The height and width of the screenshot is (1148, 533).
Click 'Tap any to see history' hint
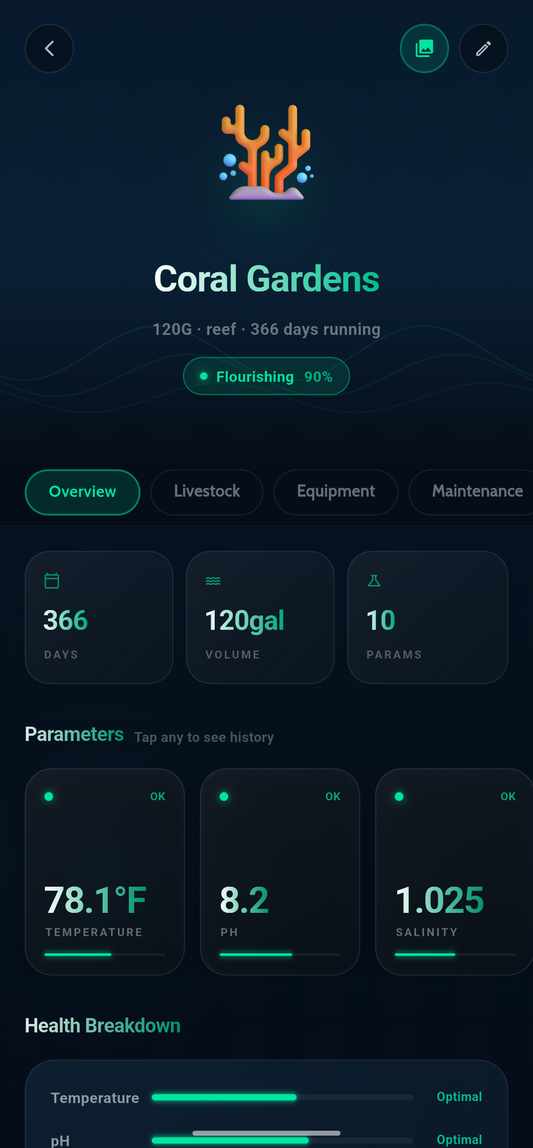click(204, 738)
